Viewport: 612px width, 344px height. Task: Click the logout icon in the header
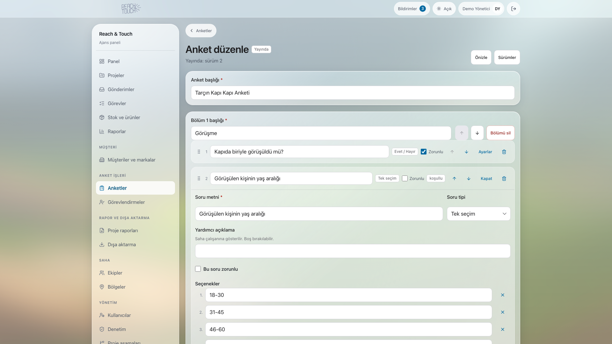514,9
